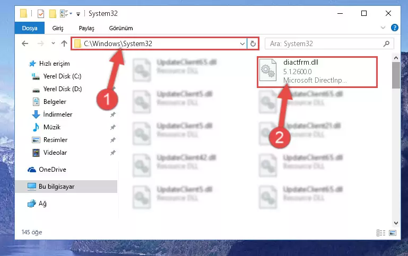Screen dimensions: 408x256
Task: Click the address bar path C:\Windows\System32
Action: pos(118,43)
